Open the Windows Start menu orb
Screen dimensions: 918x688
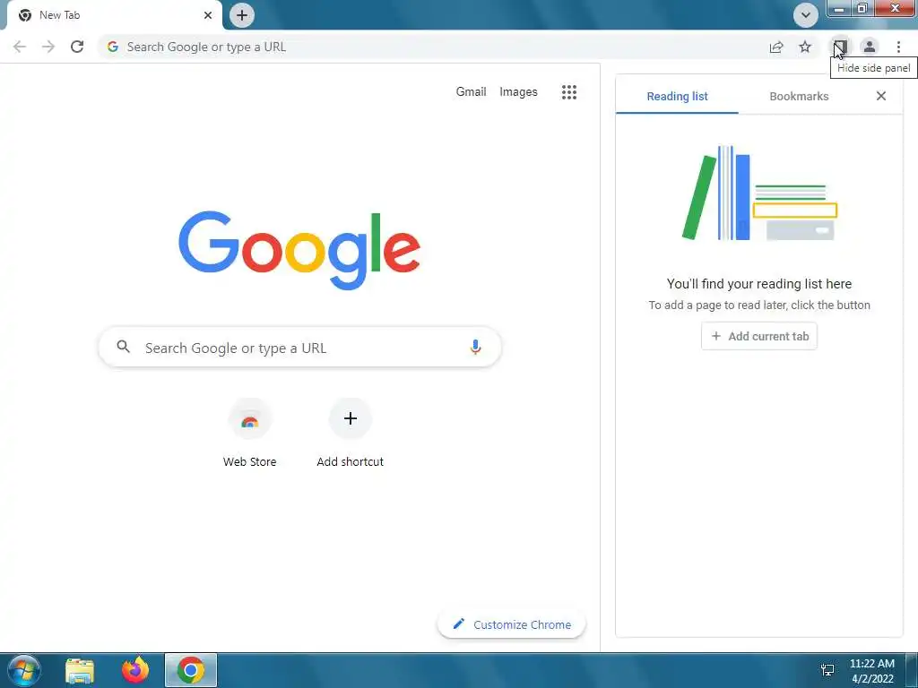pos(23,670)
